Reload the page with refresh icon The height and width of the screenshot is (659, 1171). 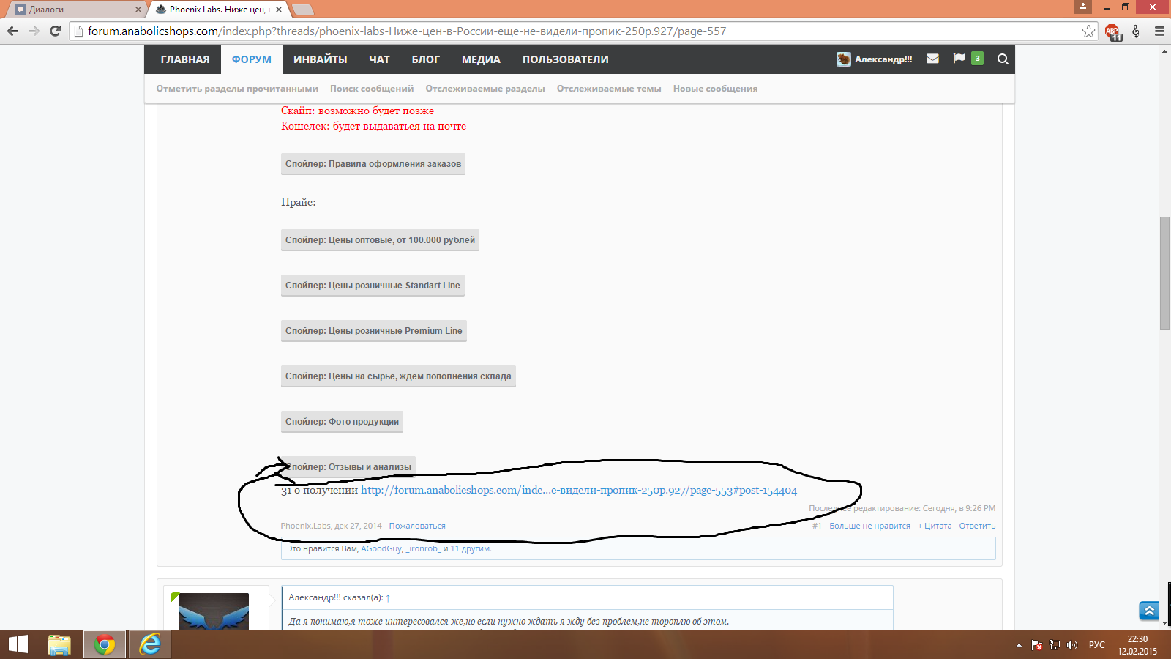pyautogui.click(x=55, y=31)
